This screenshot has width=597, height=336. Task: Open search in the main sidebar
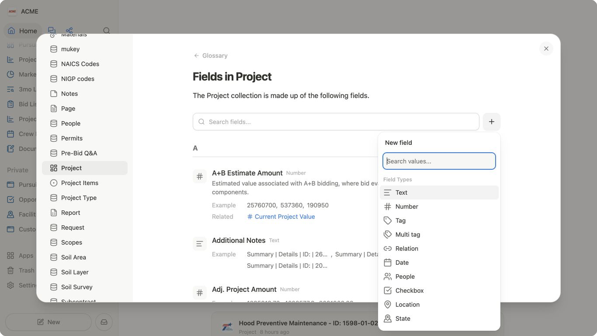[x=106, y=30]
